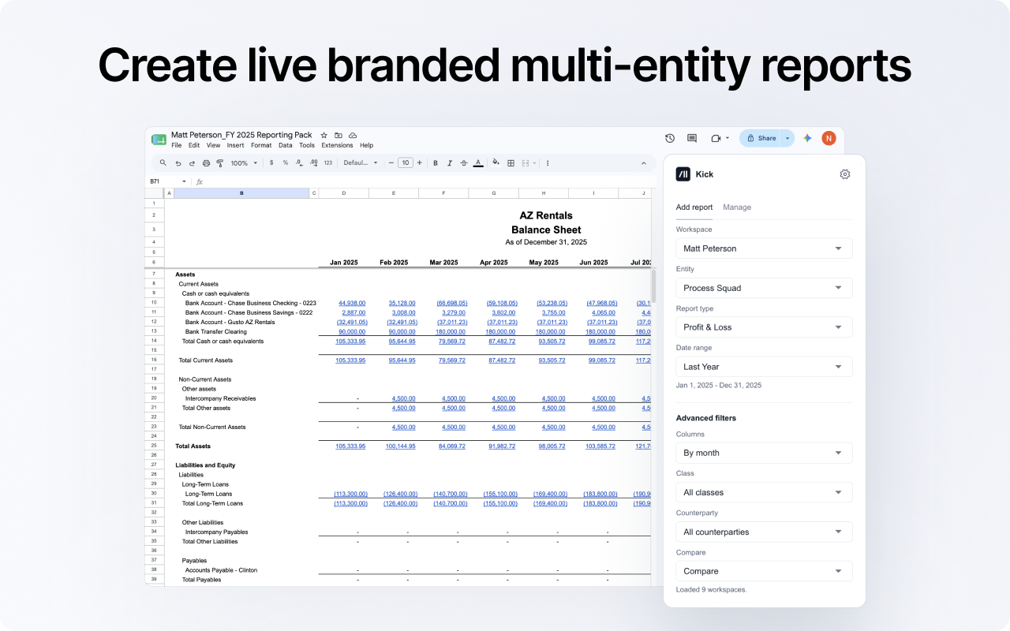Screen dimensions: 1010x631
Task: Open the Entity dropdown showing Process Squad
Action: (764, 288)
